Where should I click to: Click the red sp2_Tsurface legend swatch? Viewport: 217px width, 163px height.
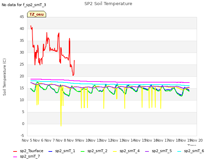click(x=15, y=151)
